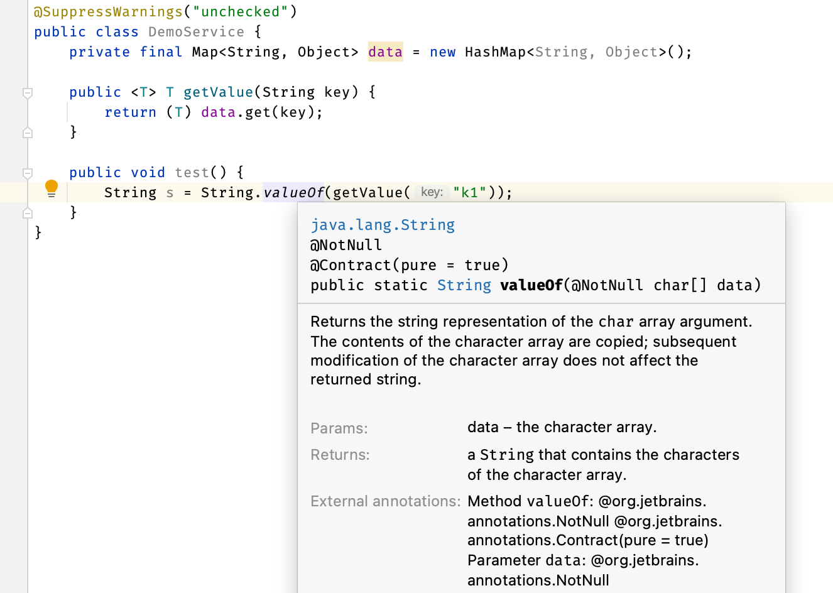The image size is (833, 593).
Task: Click the 'String key' parameter in getValue
Action: [306, 92]
